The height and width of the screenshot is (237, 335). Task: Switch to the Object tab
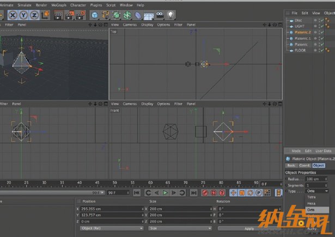click(318, 166)
